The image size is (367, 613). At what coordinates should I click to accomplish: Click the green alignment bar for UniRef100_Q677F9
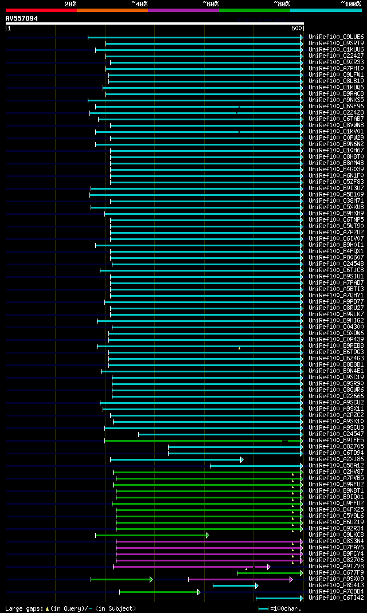pos(269,573)
